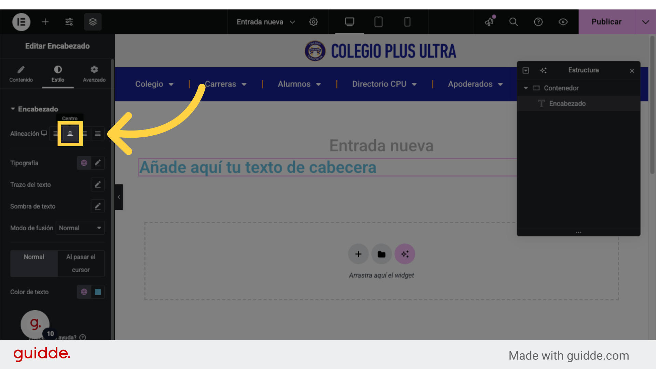Viewport: 656px width, 369px height.
Task: Edit Sombra de texto pencil icon
Action: tap(98, 206)
